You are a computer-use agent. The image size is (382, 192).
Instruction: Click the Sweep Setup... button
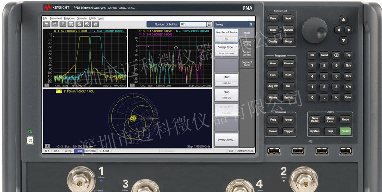(226, 139)
